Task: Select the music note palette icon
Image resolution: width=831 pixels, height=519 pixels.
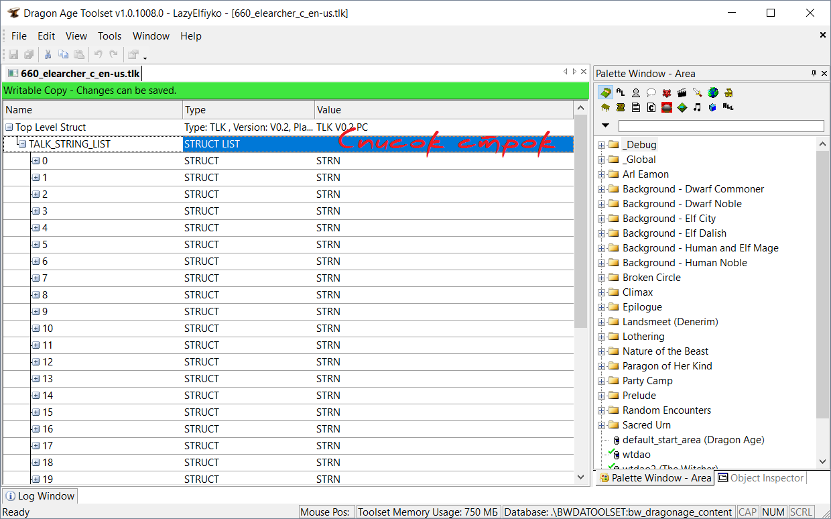Action: [698, 107]
